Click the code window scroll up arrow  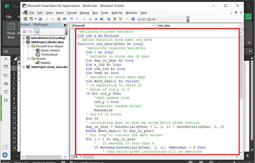click(241, 33)
